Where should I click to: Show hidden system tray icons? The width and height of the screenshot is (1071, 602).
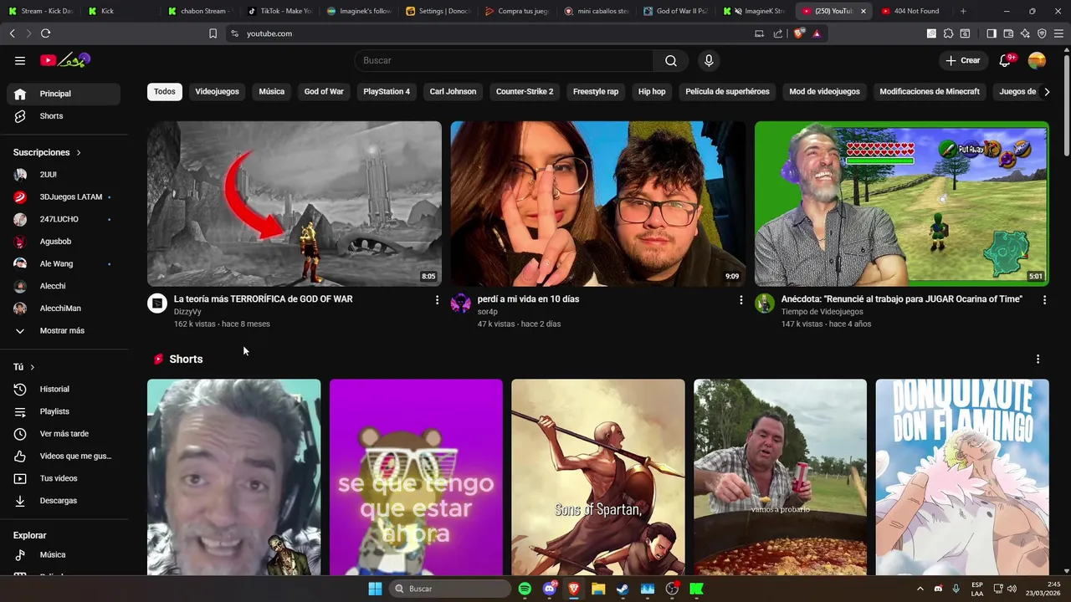(920, 589)
